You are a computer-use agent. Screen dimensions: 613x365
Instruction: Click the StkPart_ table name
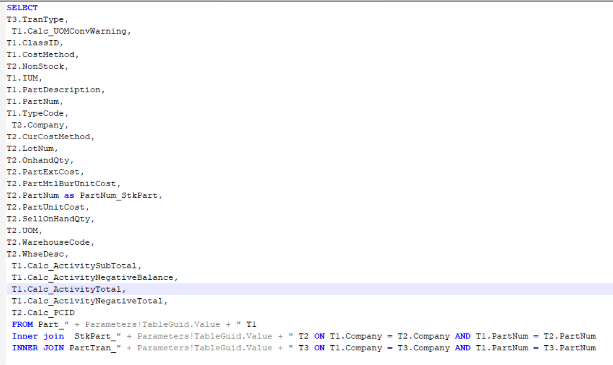point(95,336)
